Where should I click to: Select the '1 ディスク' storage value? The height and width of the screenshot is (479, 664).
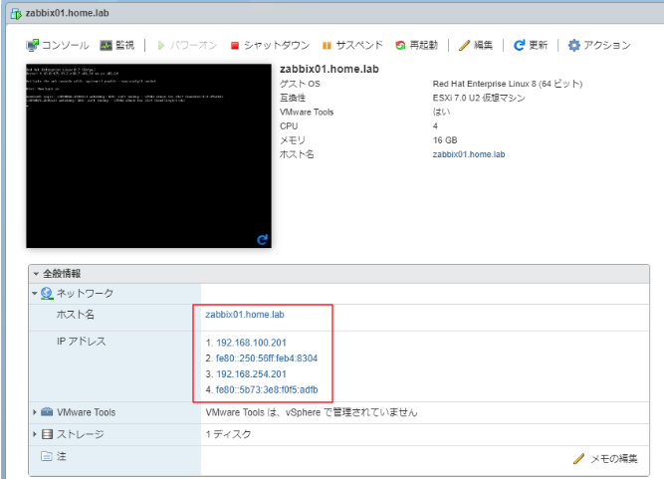pyautogui.click(x=228, y=434)
